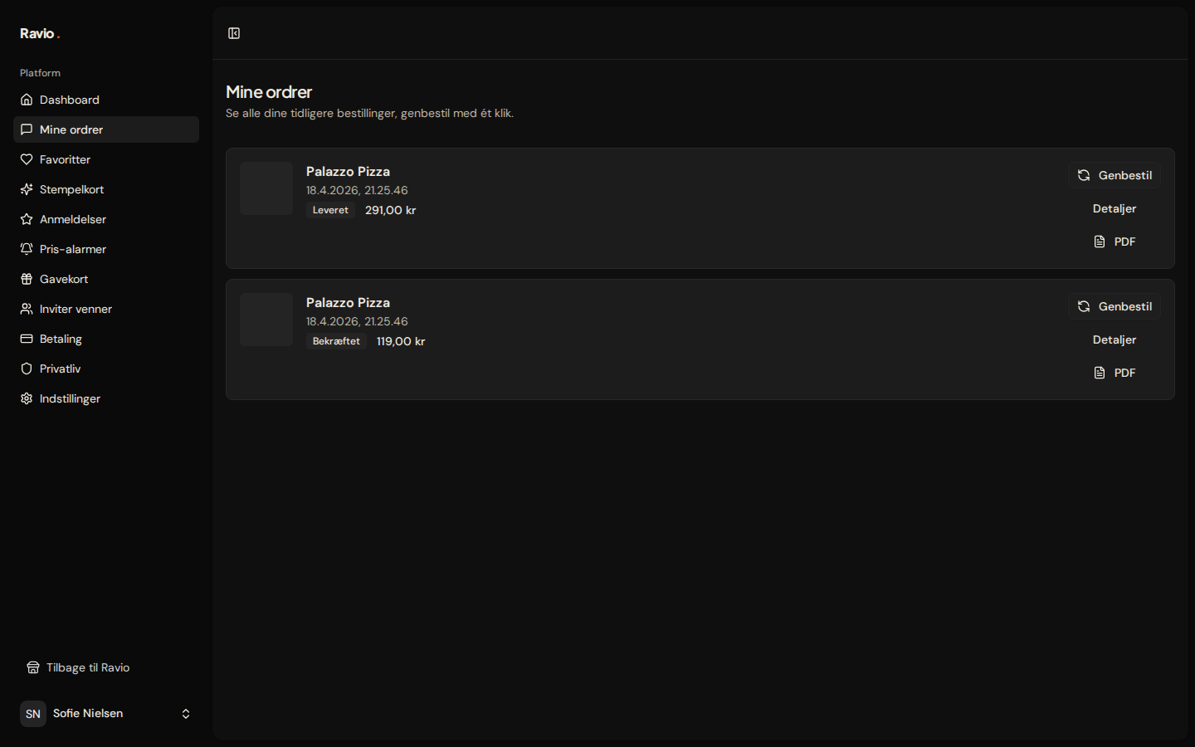Click the reorder arrows icon on the 291,00 kr order
The height and width of the screenshot is (747, 1195).
click(1084, 175)
